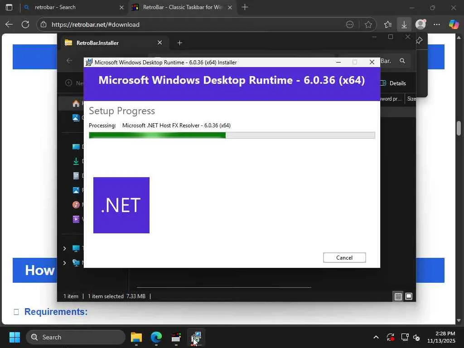Screen dimensions: 464x348
Task: Click the address bar URL field
Action: 195,24
